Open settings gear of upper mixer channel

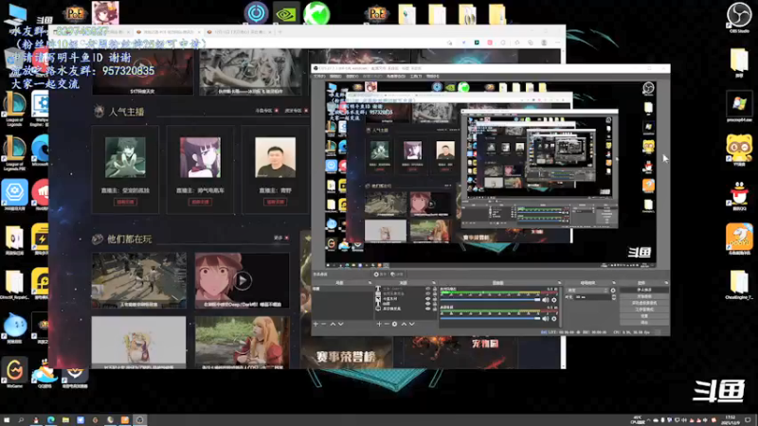click(x=554, y=300)
